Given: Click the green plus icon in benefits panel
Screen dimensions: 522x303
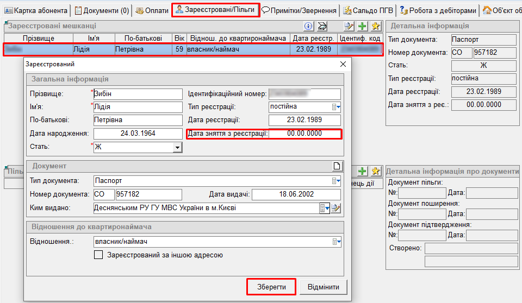Looking at the screenshot, I should (363, 172).
